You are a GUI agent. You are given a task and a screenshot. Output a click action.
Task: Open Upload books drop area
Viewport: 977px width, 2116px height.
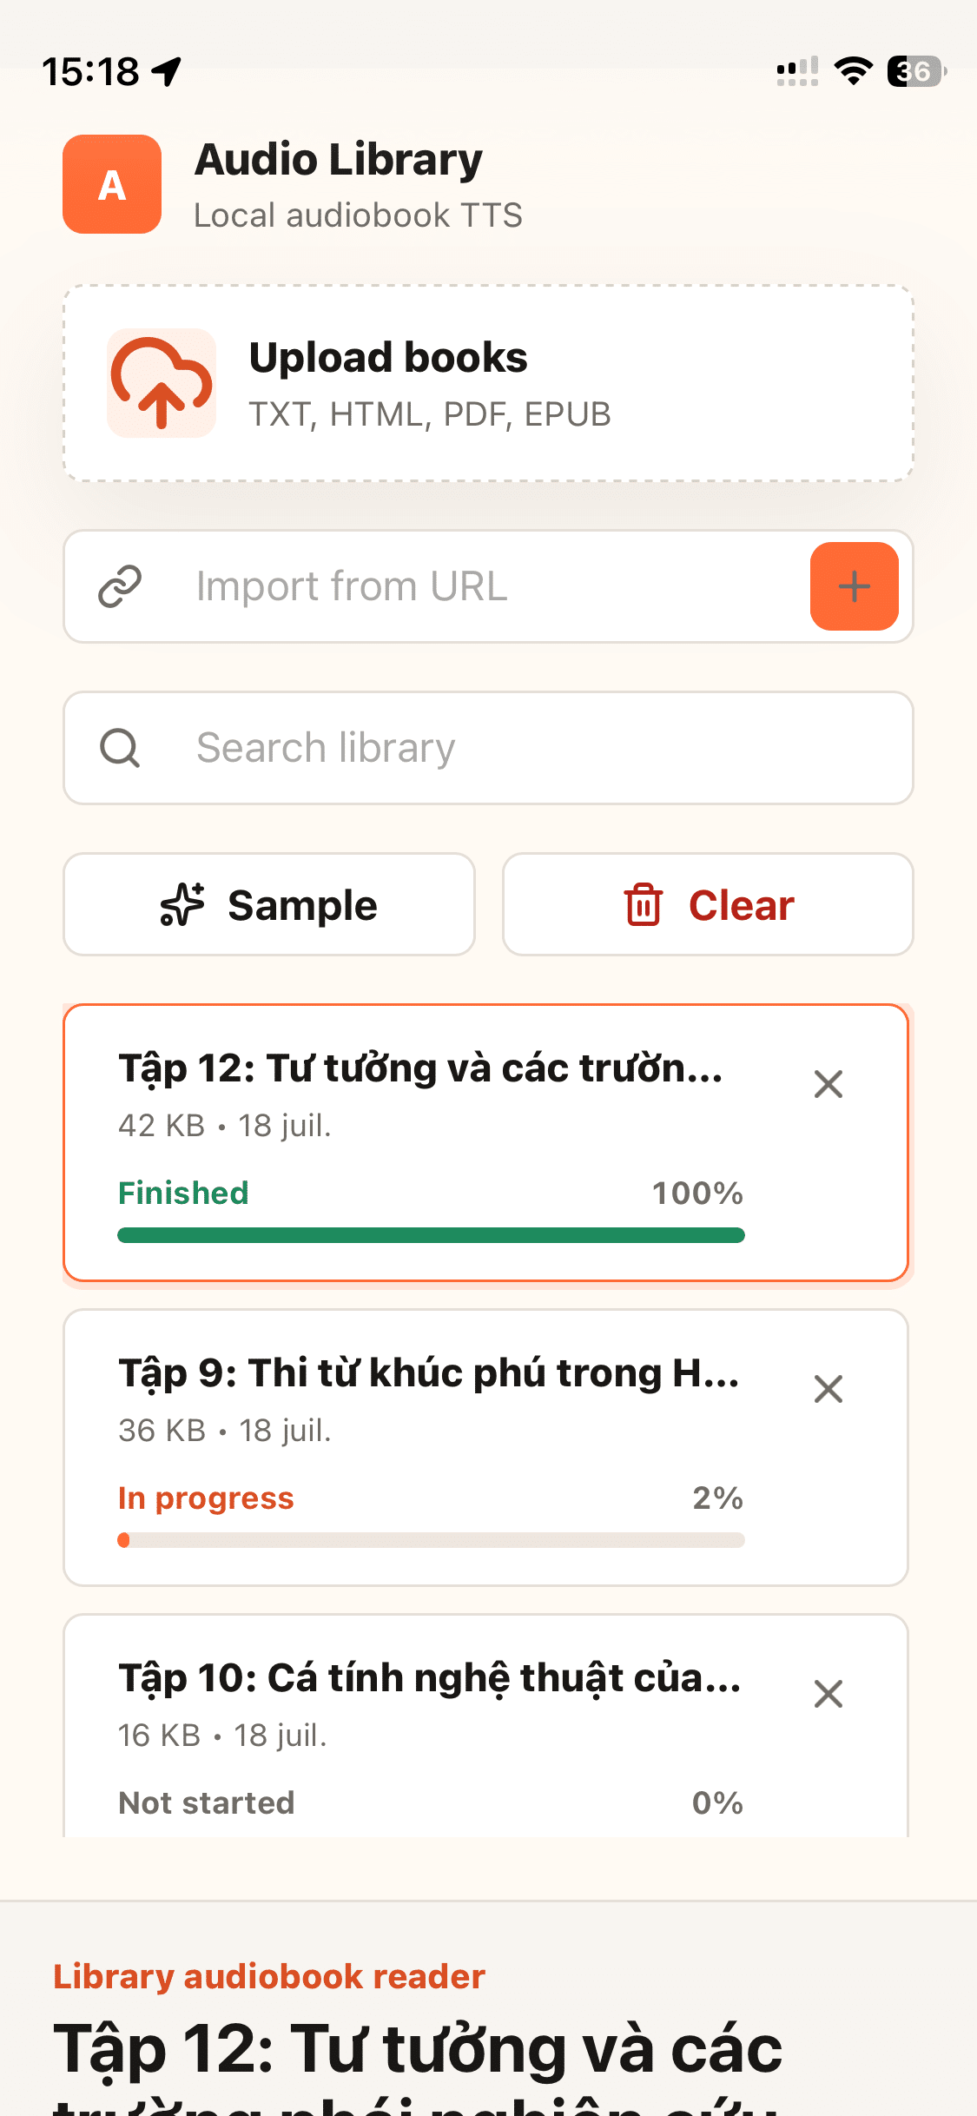pos(488,383)
